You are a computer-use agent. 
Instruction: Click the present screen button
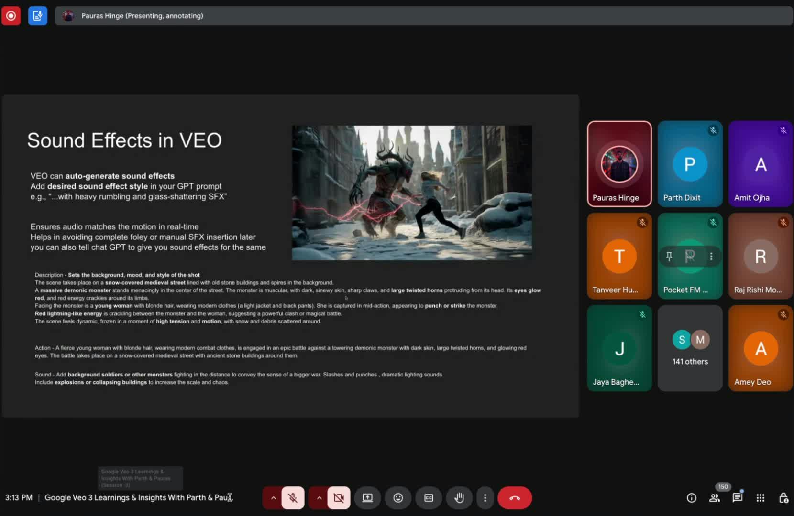367,498
